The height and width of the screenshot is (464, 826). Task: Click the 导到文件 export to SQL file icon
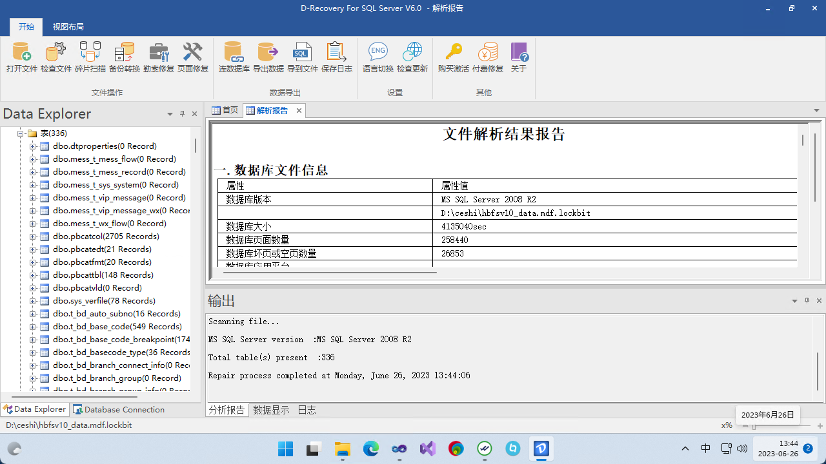(303, 57)
